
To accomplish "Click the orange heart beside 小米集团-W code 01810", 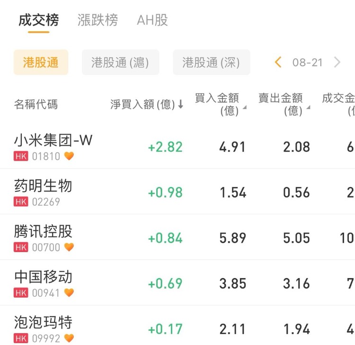I will pos(69,156).
